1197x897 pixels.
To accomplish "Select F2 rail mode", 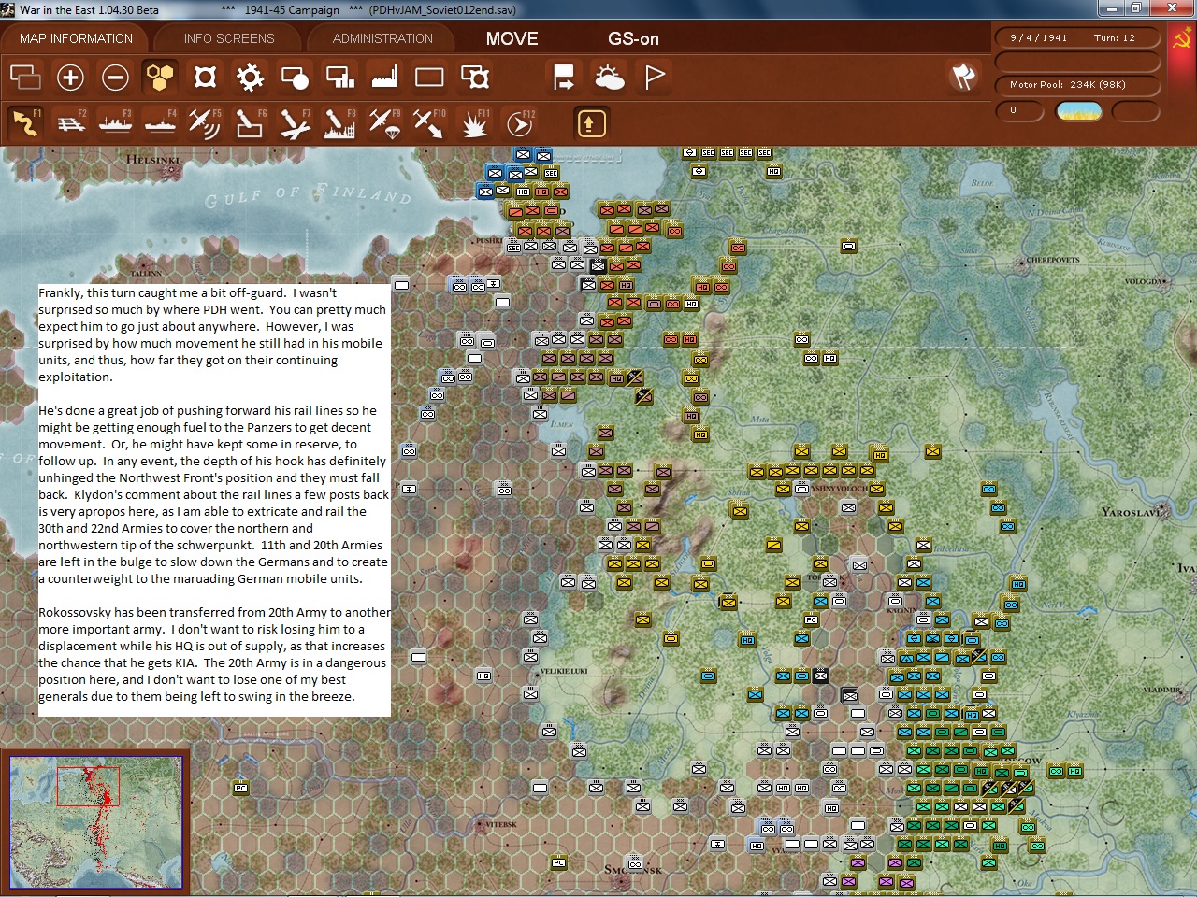I will point(70,122).
